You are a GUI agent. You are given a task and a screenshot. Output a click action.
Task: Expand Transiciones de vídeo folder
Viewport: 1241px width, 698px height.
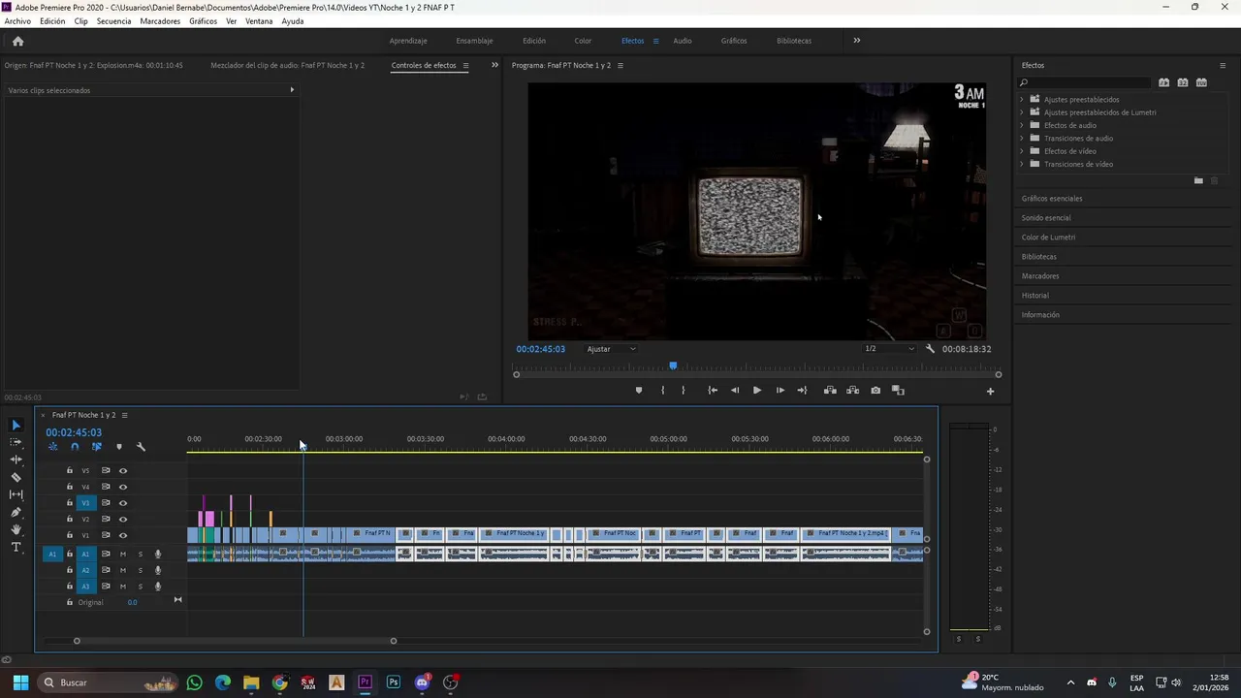click(1021, 164)
